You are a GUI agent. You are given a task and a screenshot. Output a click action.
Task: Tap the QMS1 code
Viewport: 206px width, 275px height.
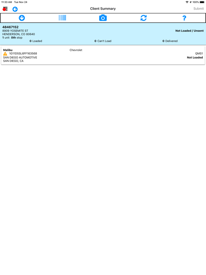click(x=199, y=53)
